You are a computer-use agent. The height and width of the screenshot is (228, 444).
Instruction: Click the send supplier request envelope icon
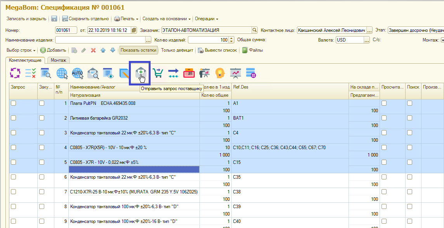140,73
